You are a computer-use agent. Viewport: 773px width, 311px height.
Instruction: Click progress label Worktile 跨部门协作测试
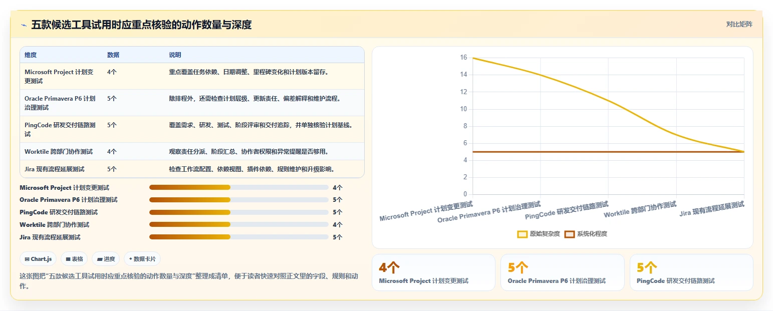55,224
